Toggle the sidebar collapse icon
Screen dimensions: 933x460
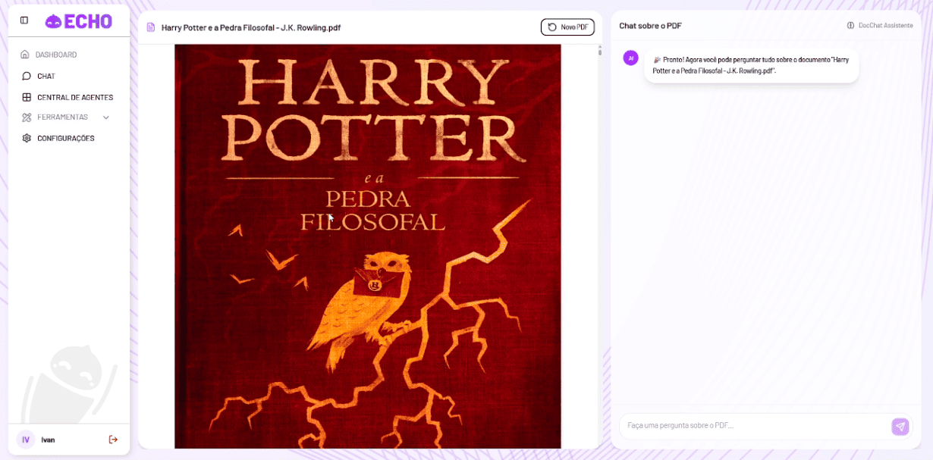[x=24, y=20]
